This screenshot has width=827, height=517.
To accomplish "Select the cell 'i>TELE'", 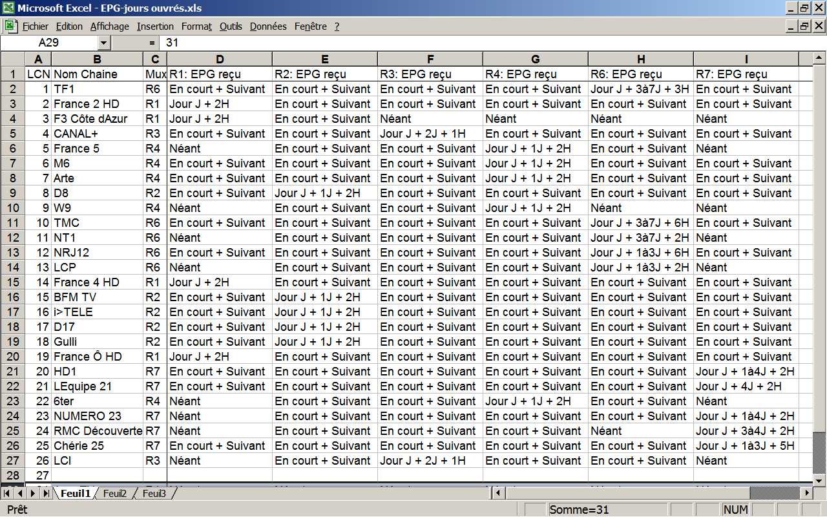I will pos(98,312).
